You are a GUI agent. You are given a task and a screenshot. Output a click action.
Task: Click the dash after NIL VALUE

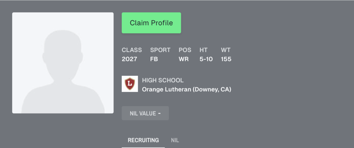[159, 113]
